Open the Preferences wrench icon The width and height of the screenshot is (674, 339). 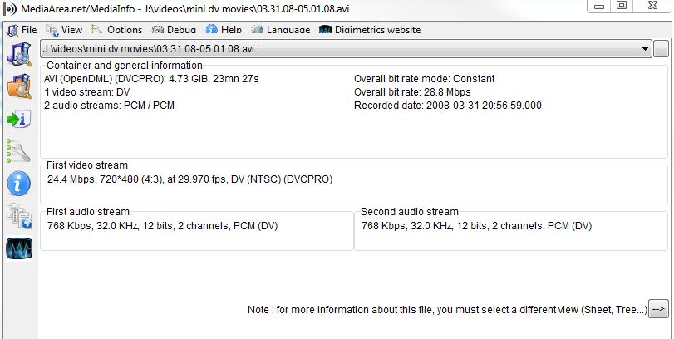point(18,150)
